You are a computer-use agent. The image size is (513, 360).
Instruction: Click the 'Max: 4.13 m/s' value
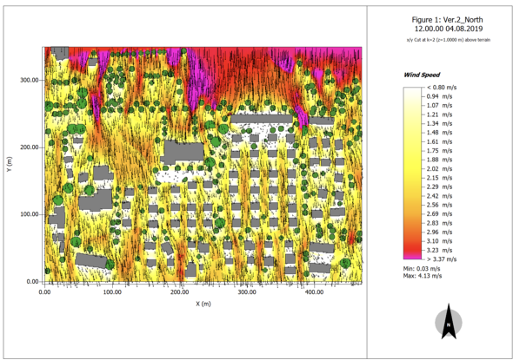(x=423, y=276)
